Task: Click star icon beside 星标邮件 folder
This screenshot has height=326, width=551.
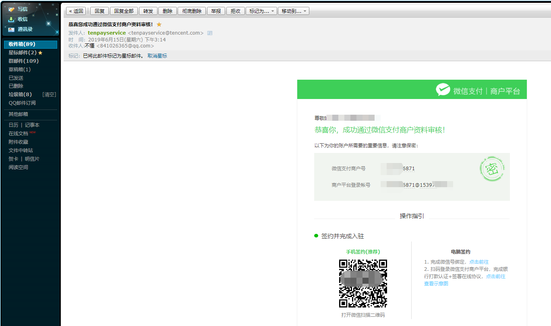Action: click(40, 53)
